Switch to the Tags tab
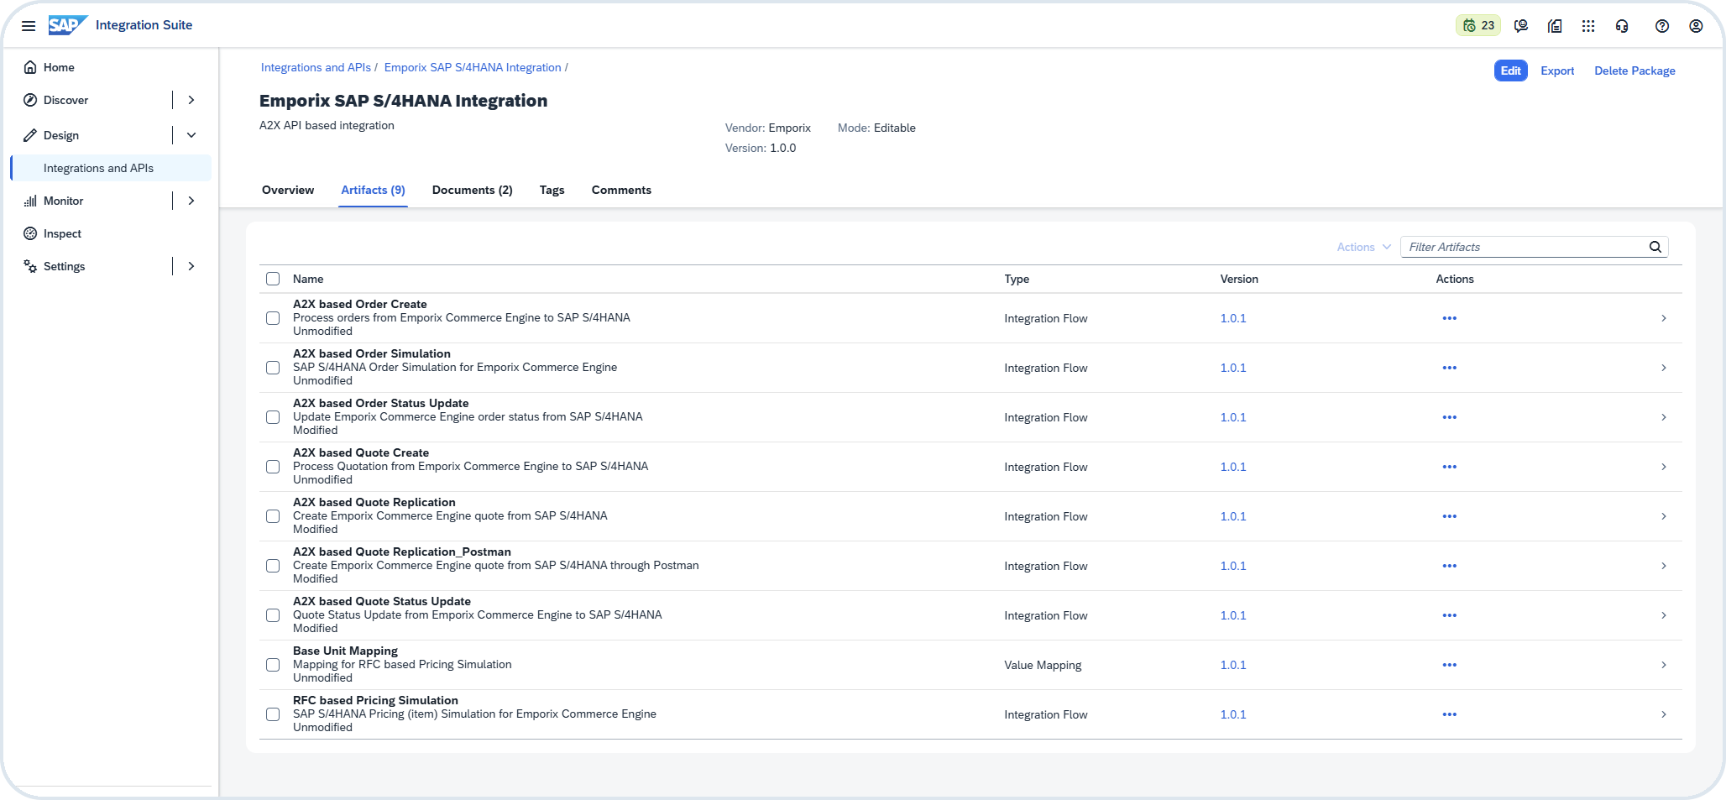The image size is (1726, 800). [552, 190]
